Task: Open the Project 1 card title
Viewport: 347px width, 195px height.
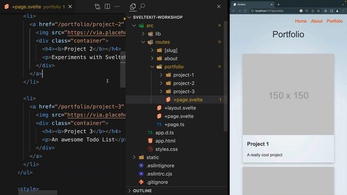Action: click(258, 144)
